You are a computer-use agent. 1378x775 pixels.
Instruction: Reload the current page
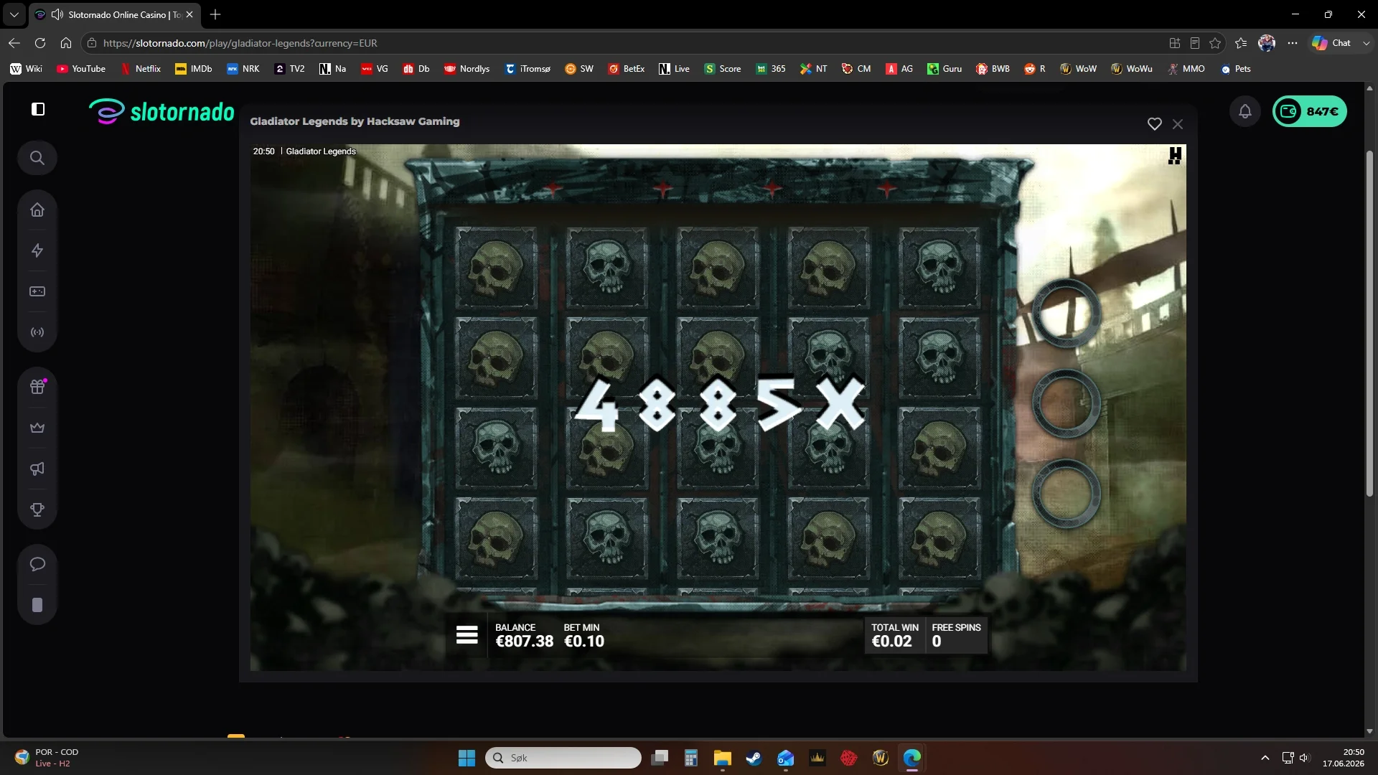pos(40,43)
